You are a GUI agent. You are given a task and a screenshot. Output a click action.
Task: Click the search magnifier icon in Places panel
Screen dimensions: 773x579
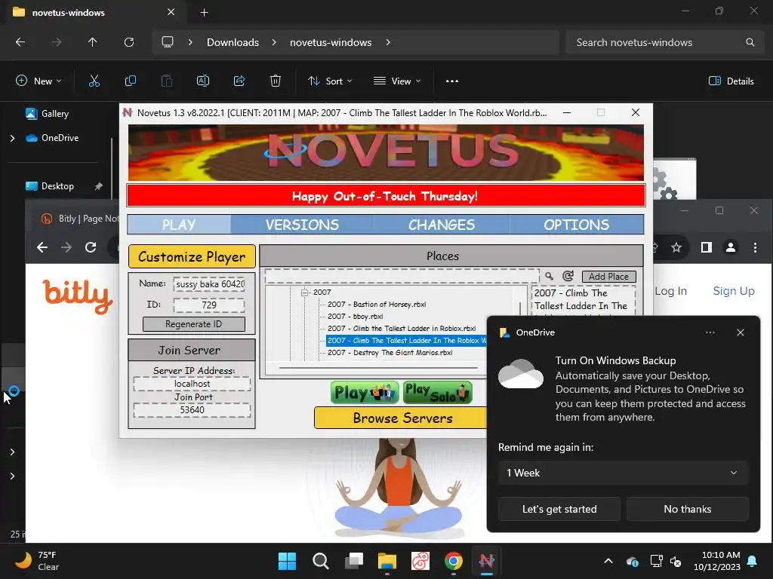(x=549, y=276)
